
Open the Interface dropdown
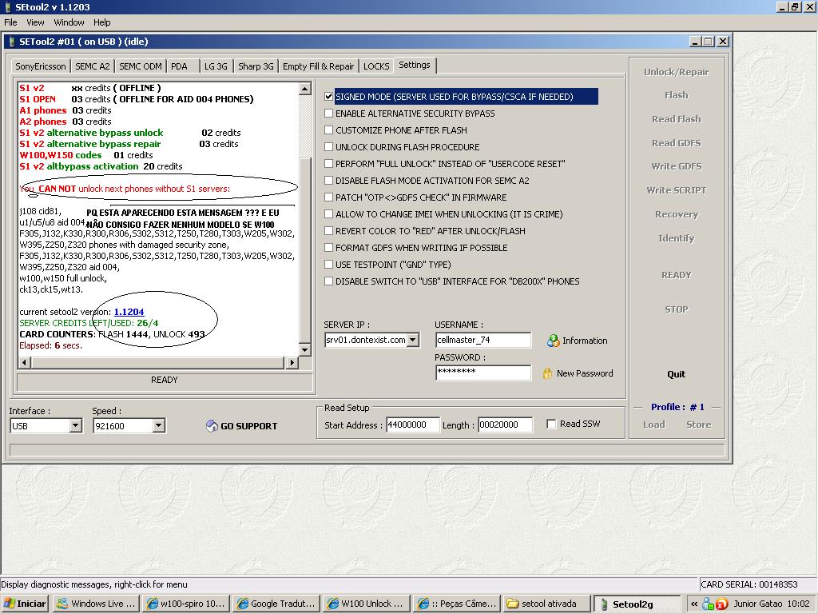76,426
